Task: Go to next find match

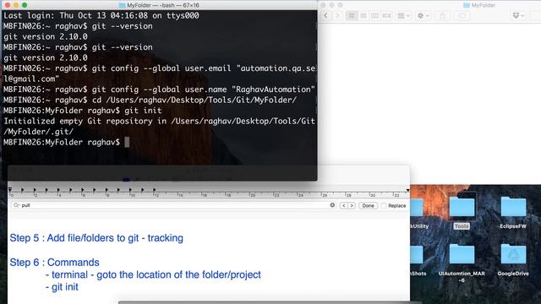Action: 352,205
